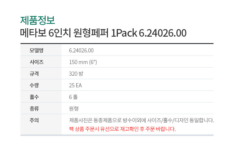Select the 수량 label cell

pyautogui.click(x=41, y=85)
